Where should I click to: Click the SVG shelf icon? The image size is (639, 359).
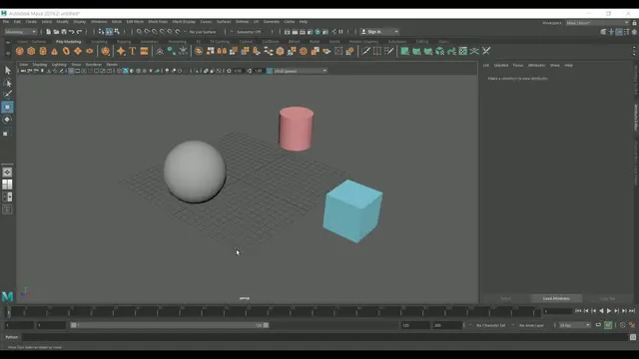144,51
